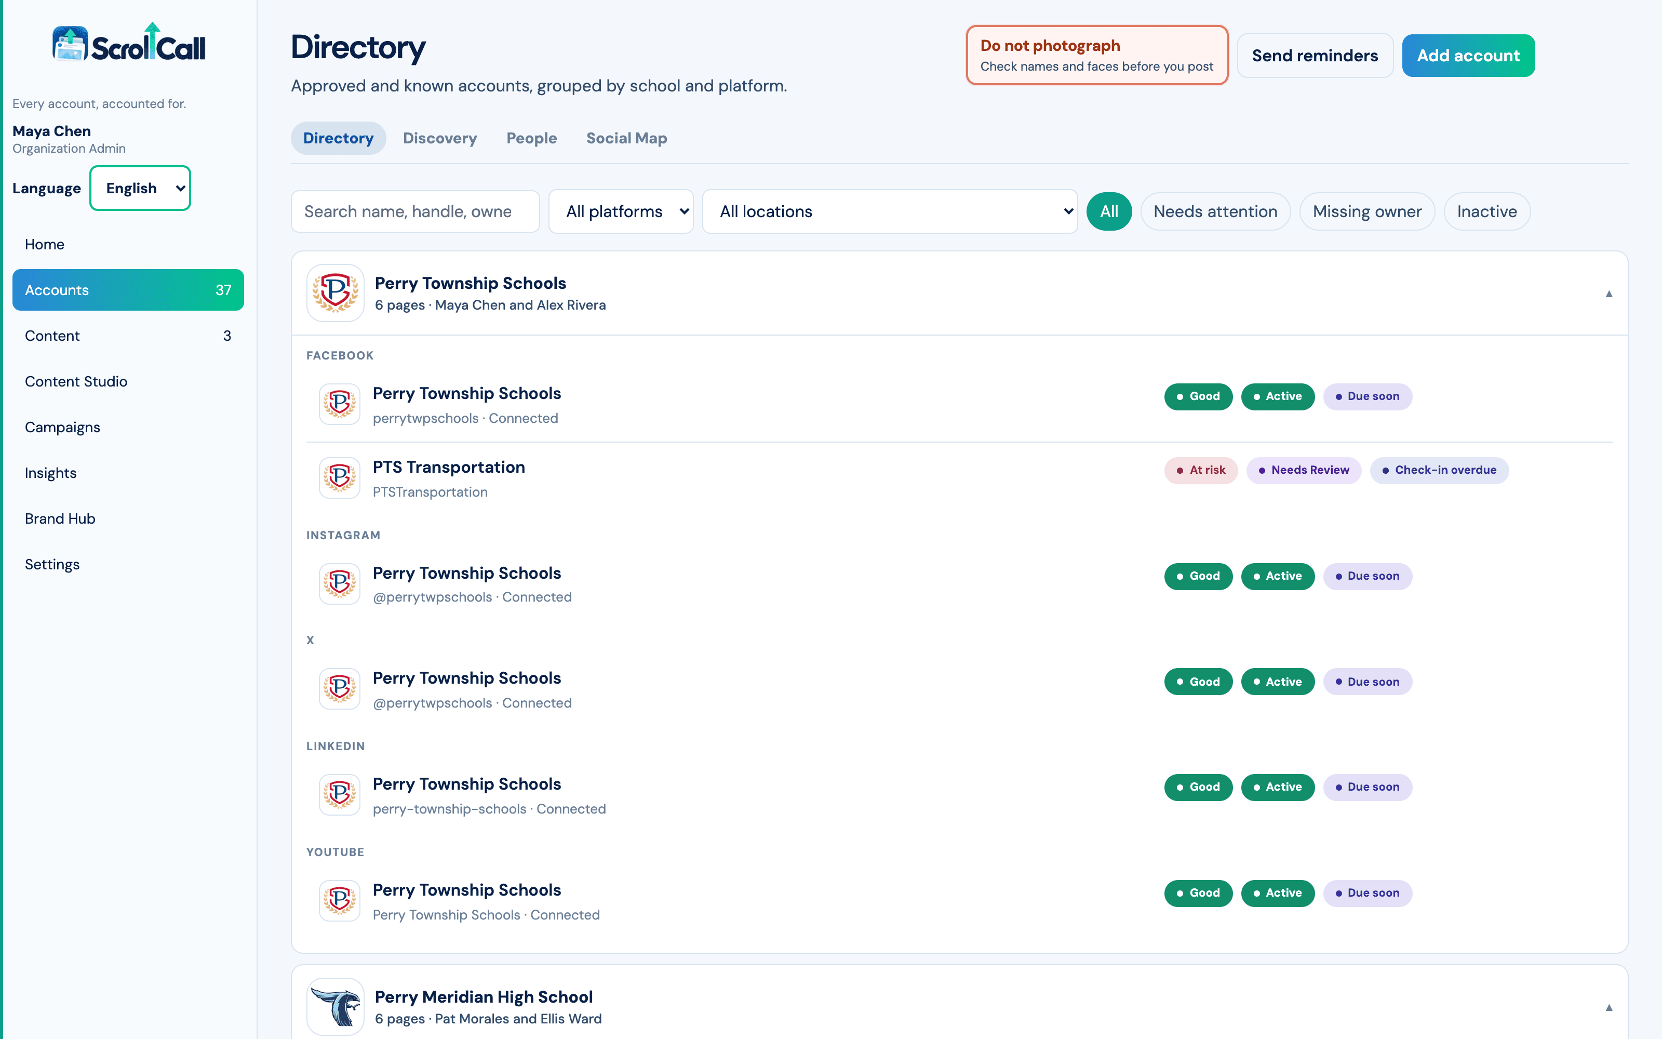Toggle the Needs attention filter

(x=1215, y=211)
